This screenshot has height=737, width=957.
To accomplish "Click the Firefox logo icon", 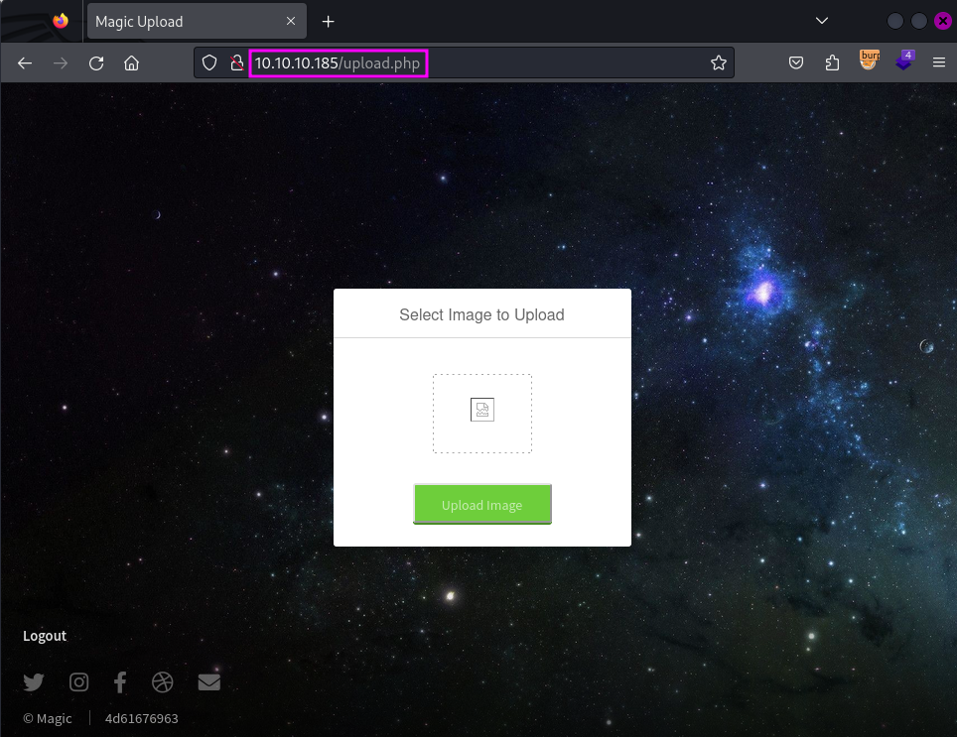I will (61, 21).
